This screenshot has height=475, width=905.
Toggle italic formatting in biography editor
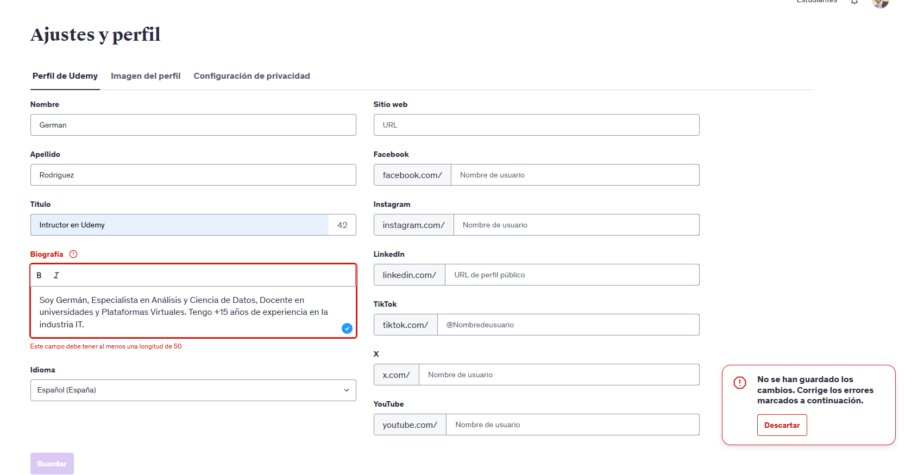(56, 275)
